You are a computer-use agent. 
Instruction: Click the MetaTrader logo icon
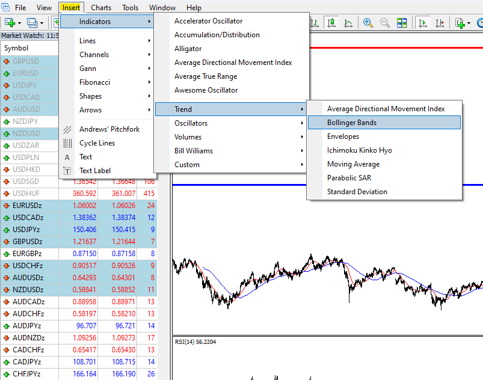[5, 7]
